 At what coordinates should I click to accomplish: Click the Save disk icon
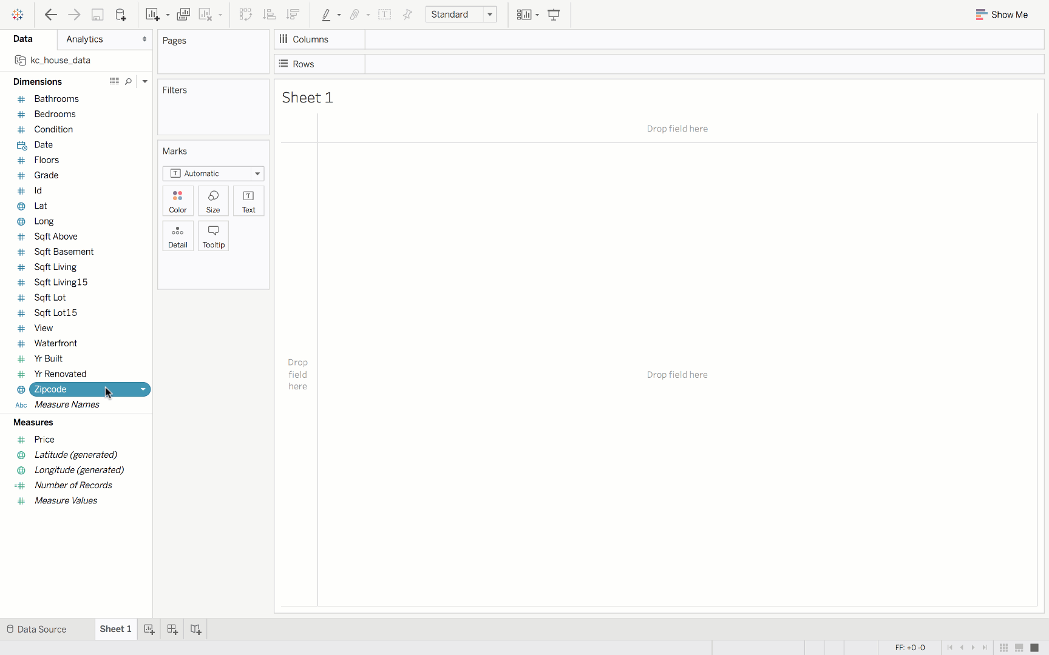pyautogui.click(x=97, y=15)
